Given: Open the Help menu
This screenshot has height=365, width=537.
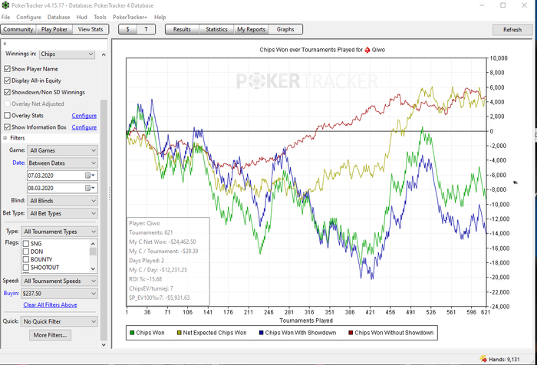Looking at the screenshot, I should pyautogui.click(x=160, y=17).
